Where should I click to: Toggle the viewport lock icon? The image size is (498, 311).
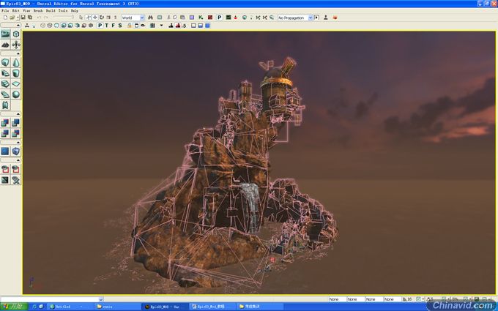tap(130, 26)
